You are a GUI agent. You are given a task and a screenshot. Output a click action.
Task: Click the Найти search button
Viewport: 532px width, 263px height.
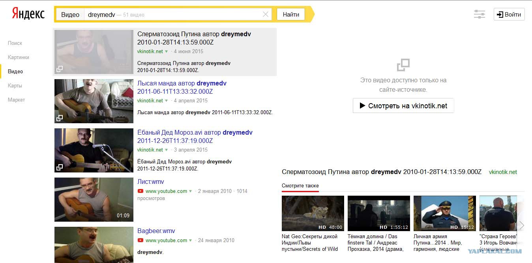pos(291,15)
